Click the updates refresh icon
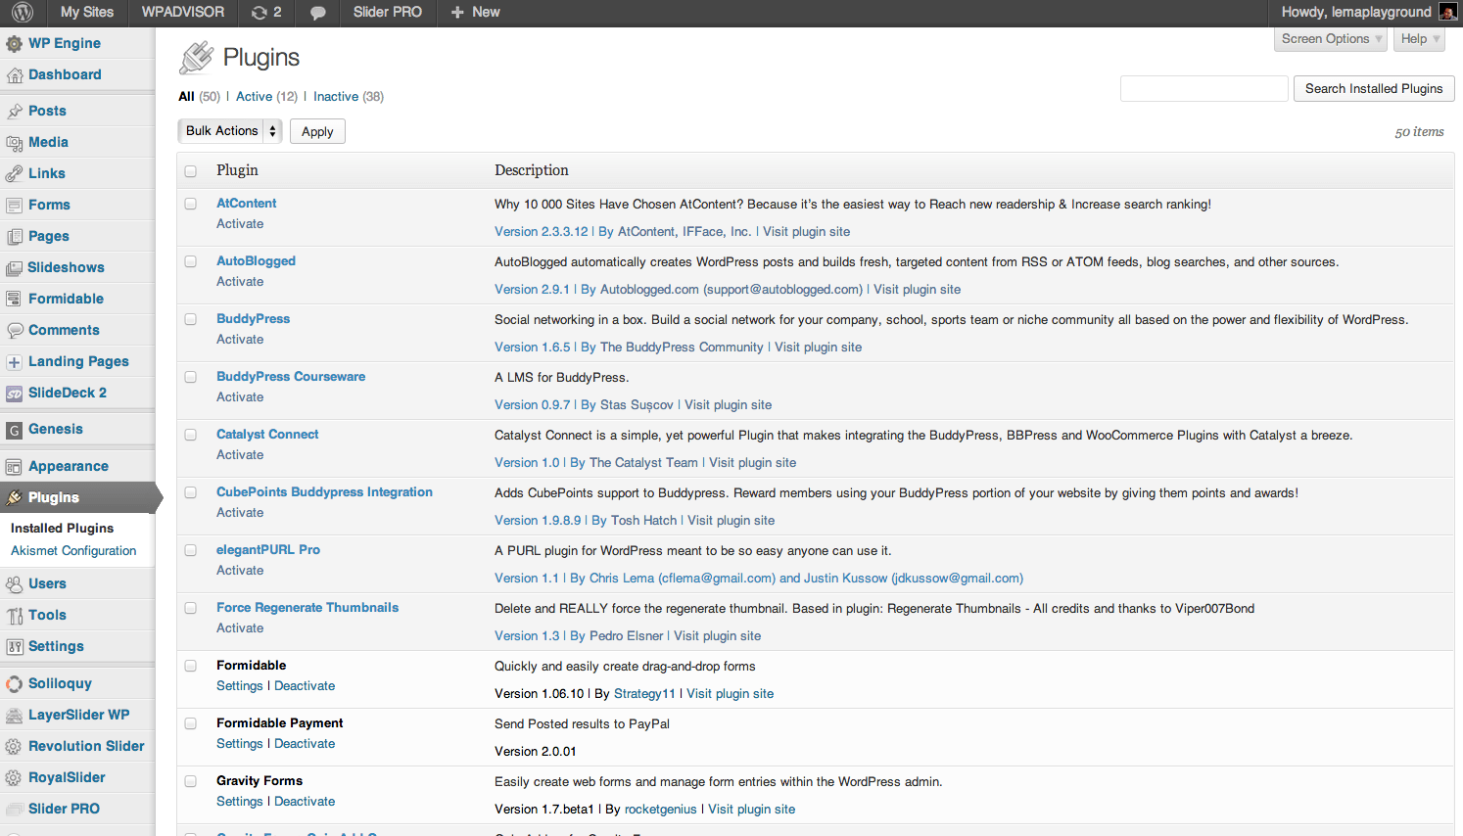The width and height of the screenshot is (1463, 836). coord(259,13)
